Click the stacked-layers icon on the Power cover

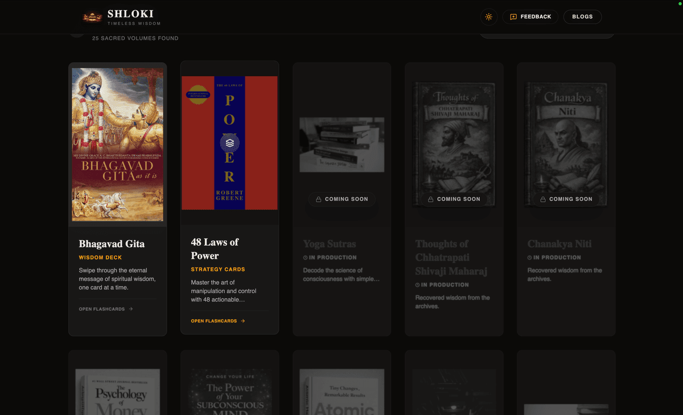[x=229, y=143]
